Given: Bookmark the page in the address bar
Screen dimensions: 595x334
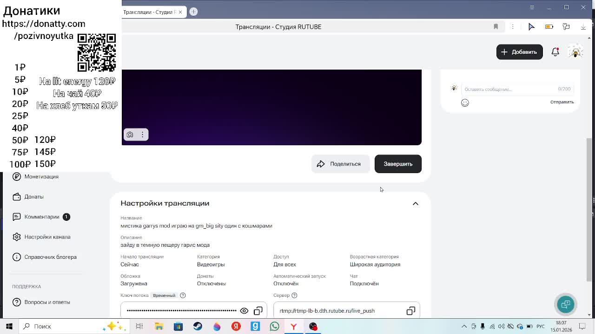Looking at the screenshot, I should coord(496,27).
